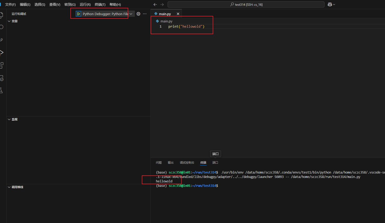Open the 终端(T) menu
This screenshot has height=223, width=385.
click(x=100, y=4)
